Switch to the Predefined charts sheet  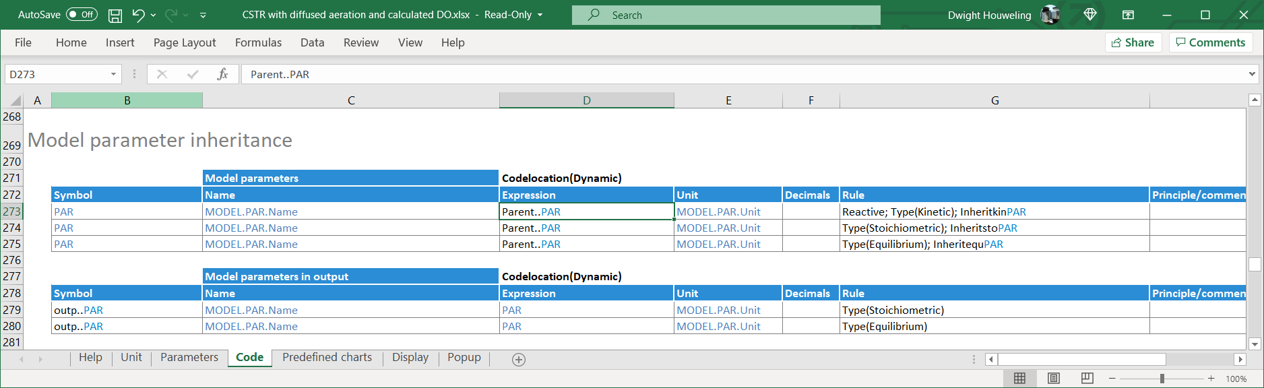click(327, 358)
